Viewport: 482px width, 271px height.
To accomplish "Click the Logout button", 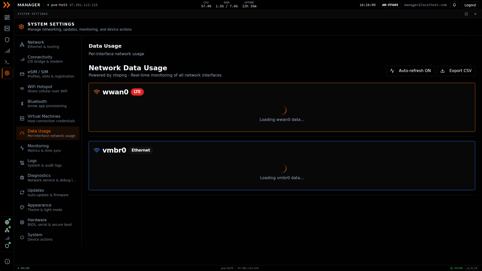I will (470, 5).
